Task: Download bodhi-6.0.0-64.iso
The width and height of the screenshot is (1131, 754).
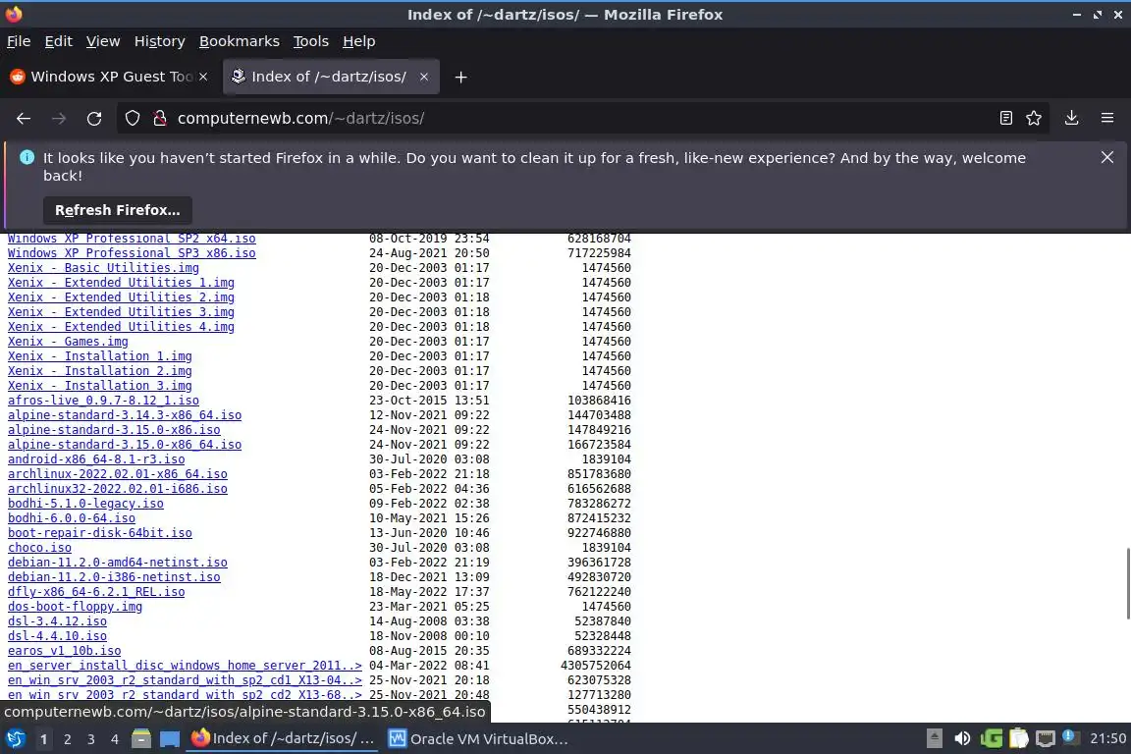Action: point(72,518)
